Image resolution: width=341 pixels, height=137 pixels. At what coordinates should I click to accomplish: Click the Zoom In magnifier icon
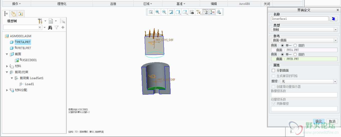(x=157, y=12)
